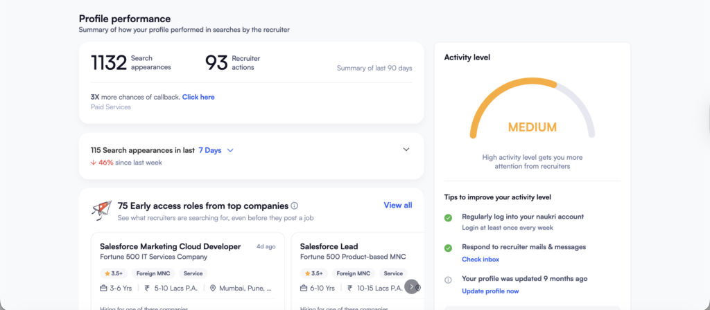Open 'Click here' paid services link
The height and width of the screenshot is (310, 710).
(198, 97)
